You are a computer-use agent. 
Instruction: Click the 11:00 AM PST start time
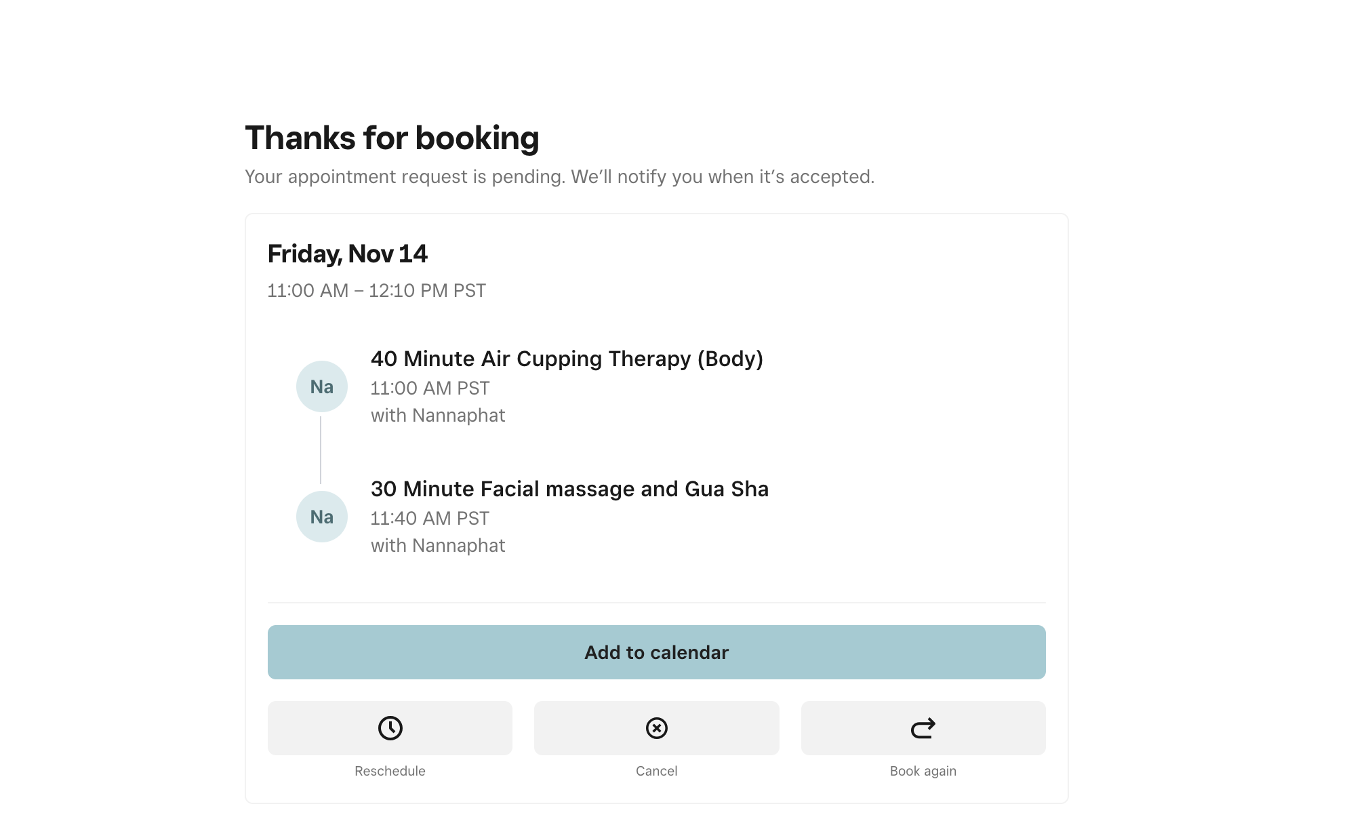[x=430, y=388]
